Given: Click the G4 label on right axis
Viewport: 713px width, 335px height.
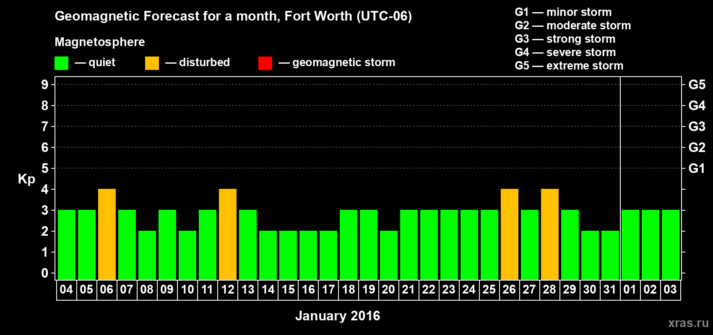Looking at the screenshot, I should (697, 106).
